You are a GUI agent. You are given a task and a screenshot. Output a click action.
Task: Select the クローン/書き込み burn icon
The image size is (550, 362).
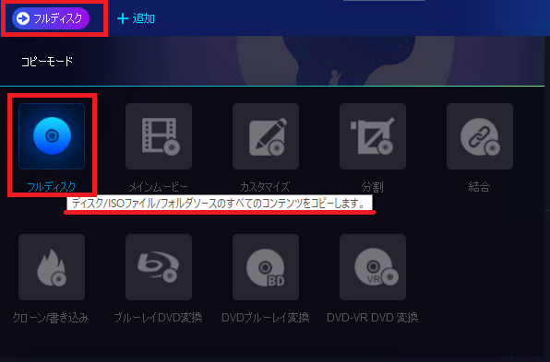point(52,267)
